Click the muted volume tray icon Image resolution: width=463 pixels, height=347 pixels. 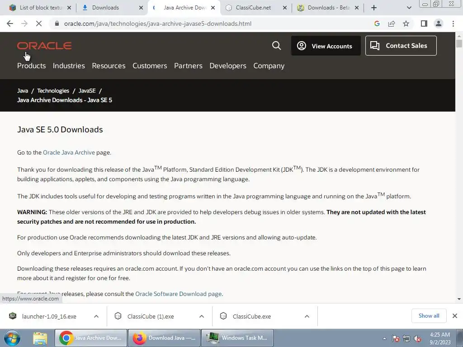click(x=417, y=338)
